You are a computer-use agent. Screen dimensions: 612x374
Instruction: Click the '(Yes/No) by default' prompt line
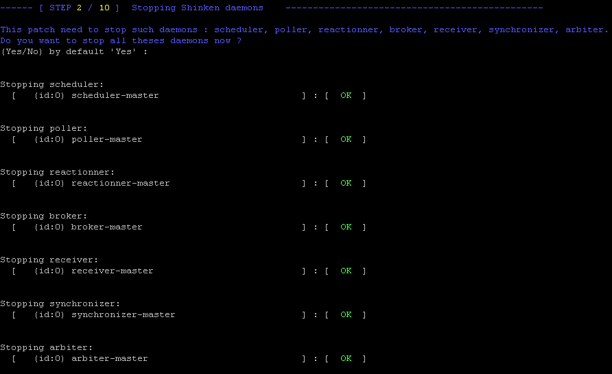(74, 51)
